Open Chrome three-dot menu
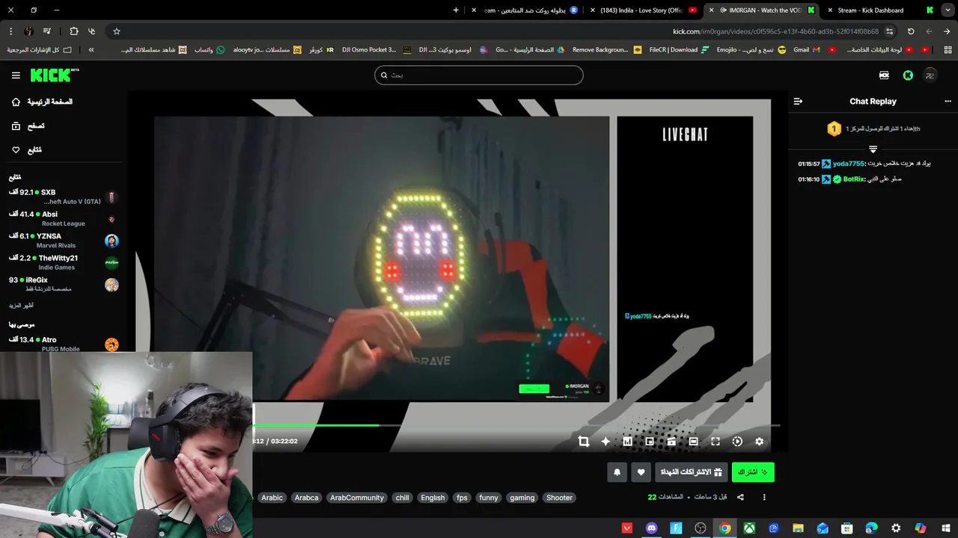Viewport: 958px width, 538px height. (x=10, y=31)
